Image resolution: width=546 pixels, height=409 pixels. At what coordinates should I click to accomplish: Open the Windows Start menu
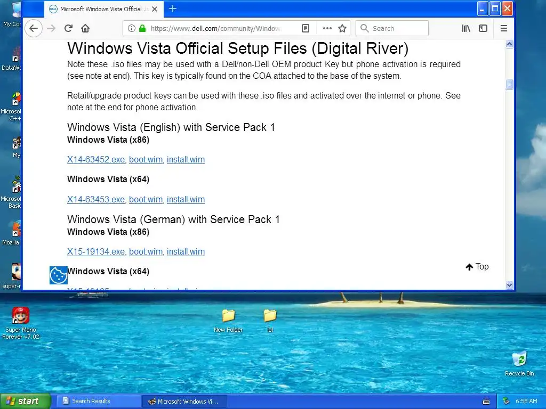25,402
